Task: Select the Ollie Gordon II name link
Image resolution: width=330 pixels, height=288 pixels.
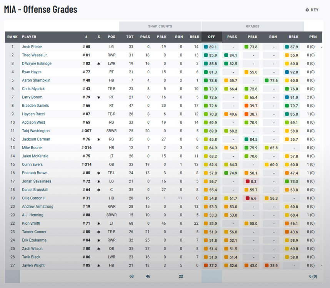Action: [33, 198]
